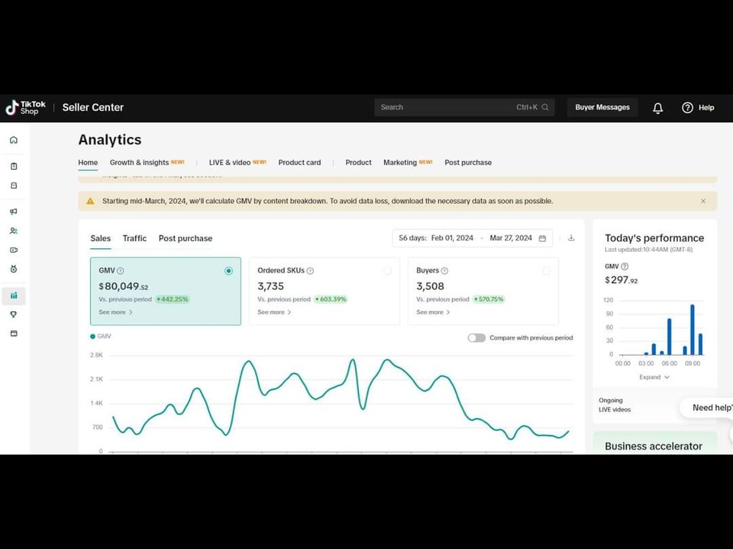Screen dimensions: 733x549
Task: Click the Mar 27, 2024 end date
Action: [511, 238]
